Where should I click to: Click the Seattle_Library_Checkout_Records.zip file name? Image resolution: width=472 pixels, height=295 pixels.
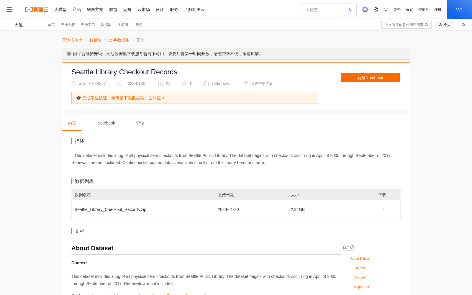pos(110,209)
